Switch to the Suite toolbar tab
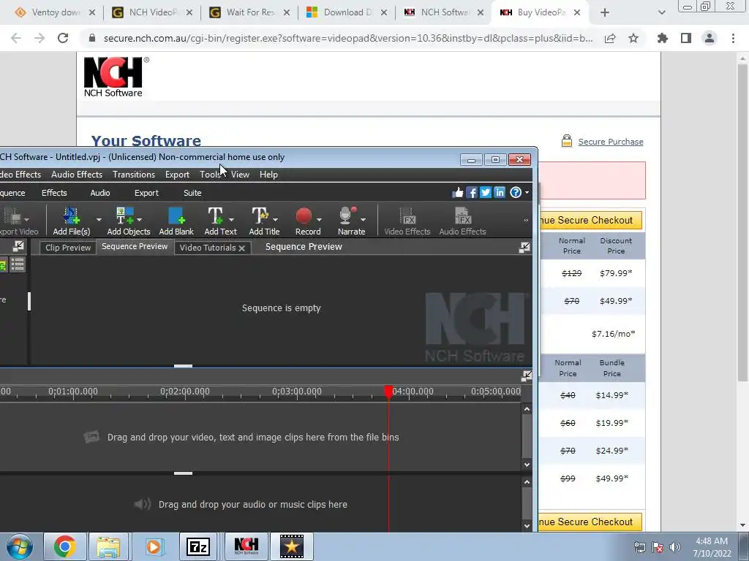This screenshot has height=561, width=749. click(x=192, y=193)
